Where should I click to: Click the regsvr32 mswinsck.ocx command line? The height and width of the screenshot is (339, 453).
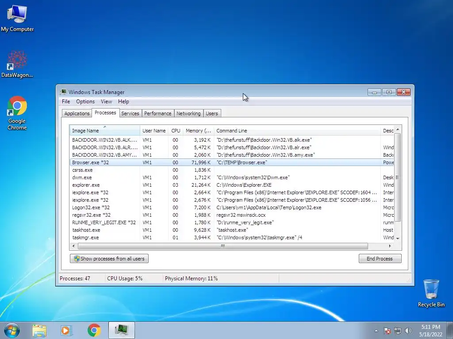point(241,215)
